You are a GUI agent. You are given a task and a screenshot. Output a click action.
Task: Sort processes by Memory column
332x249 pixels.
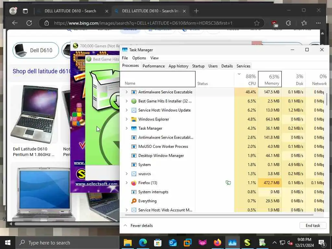coord(270,79)
